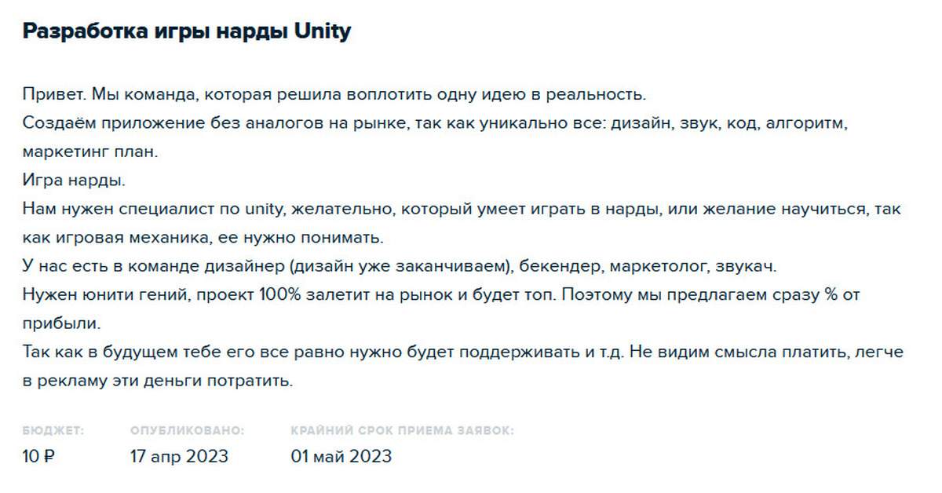Click the line starting "У нас есть в команде дизайнер"
Screen dimensions: 942x493
tap(399, 266)
